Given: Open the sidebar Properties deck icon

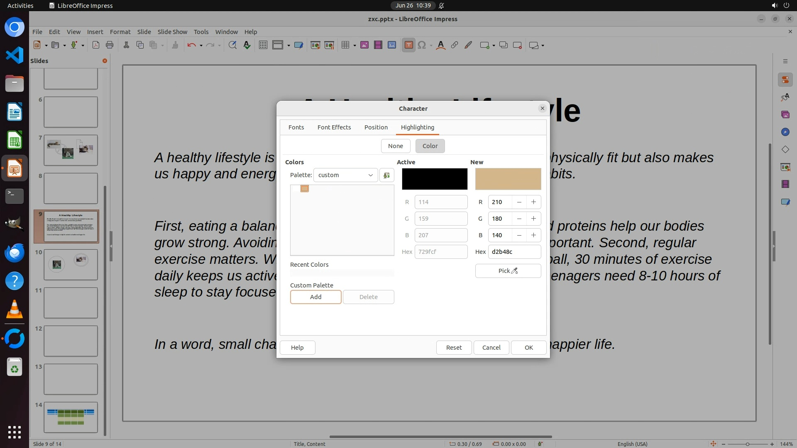Looking at the screenshot, I should (785, 80).
